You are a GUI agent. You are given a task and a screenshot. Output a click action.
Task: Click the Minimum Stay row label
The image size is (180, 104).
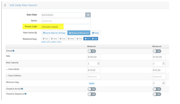tap(13, 82)
